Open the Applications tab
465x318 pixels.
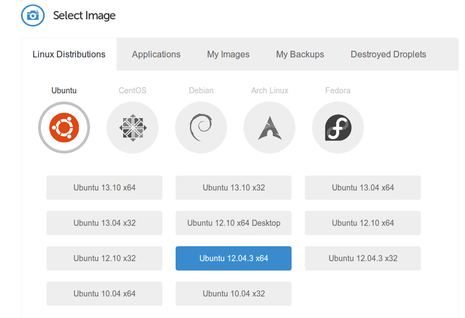pyautogui.click(x=156, y=54)
